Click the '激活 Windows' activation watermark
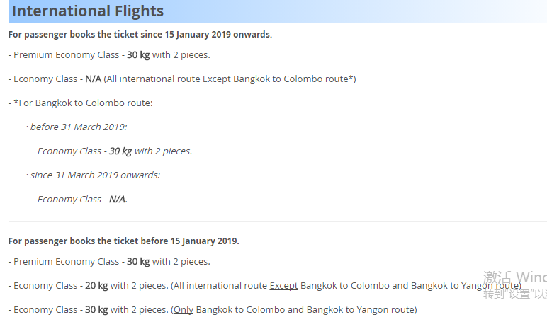Screen dimensions: 547x317 515,277
